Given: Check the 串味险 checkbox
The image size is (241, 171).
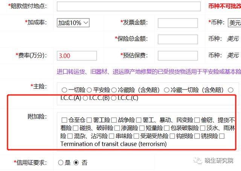Looking at the screenshot, I should pyautogui.click(x=111, y=136).
